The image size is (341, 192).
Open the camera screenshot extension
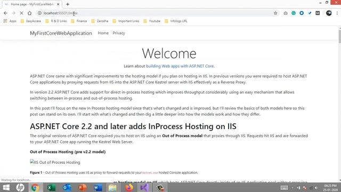[x=286, y=13]
